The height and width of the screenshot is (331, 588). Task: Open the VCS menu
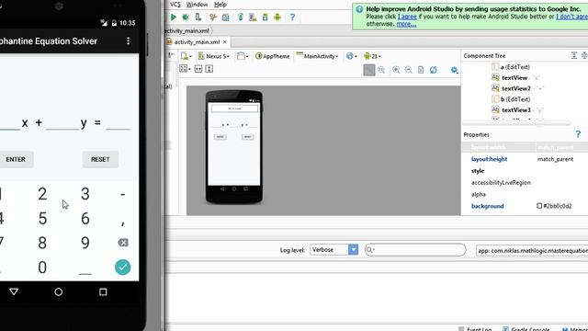(175, 5)
